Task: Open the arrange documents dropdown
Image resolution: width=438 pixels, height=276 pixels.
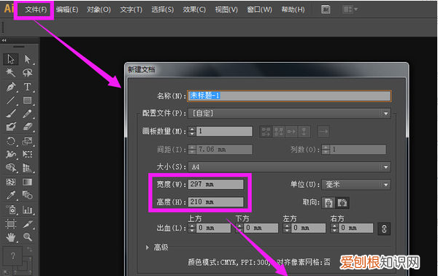Action: (x=350, y=9)
